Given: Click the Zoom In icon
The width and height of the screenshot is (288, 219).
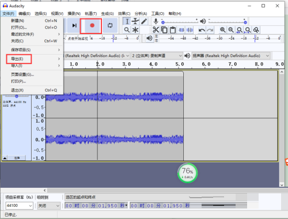Looking at the screenshot, I should (222, 30).
